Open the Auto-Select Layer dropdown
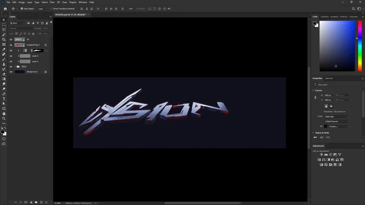Viewport: 365px width, 205px height. [42, 9]
